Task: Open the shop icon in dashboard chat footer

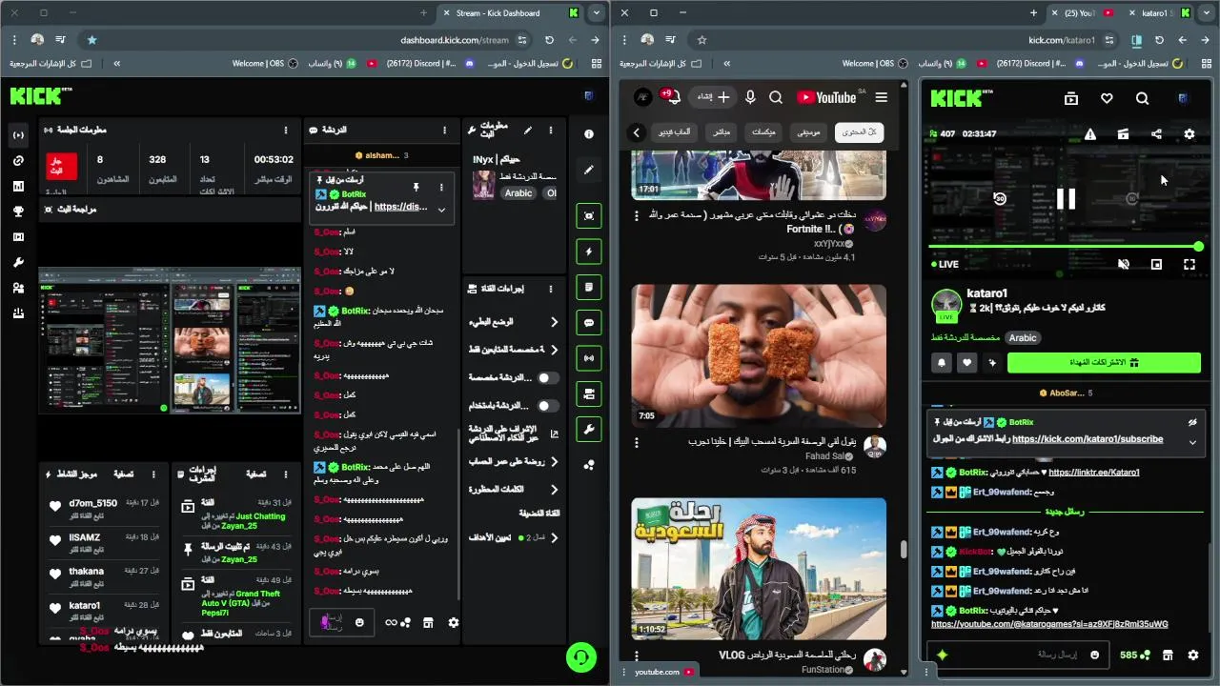Action: pos(428,622)
